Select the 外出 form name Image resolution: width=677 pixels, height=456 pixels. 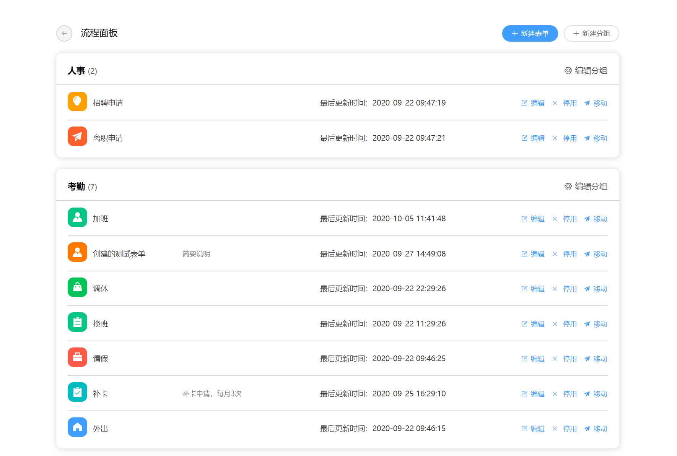coord(101,429)
